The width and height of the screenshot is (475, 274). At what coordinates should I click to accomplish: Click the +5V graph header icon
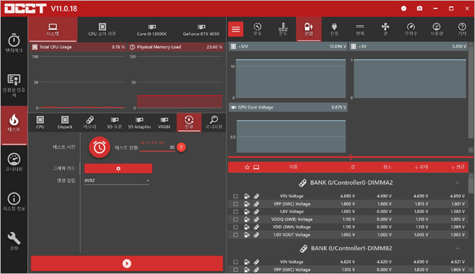pyautogui.click(x=354, y=46)
